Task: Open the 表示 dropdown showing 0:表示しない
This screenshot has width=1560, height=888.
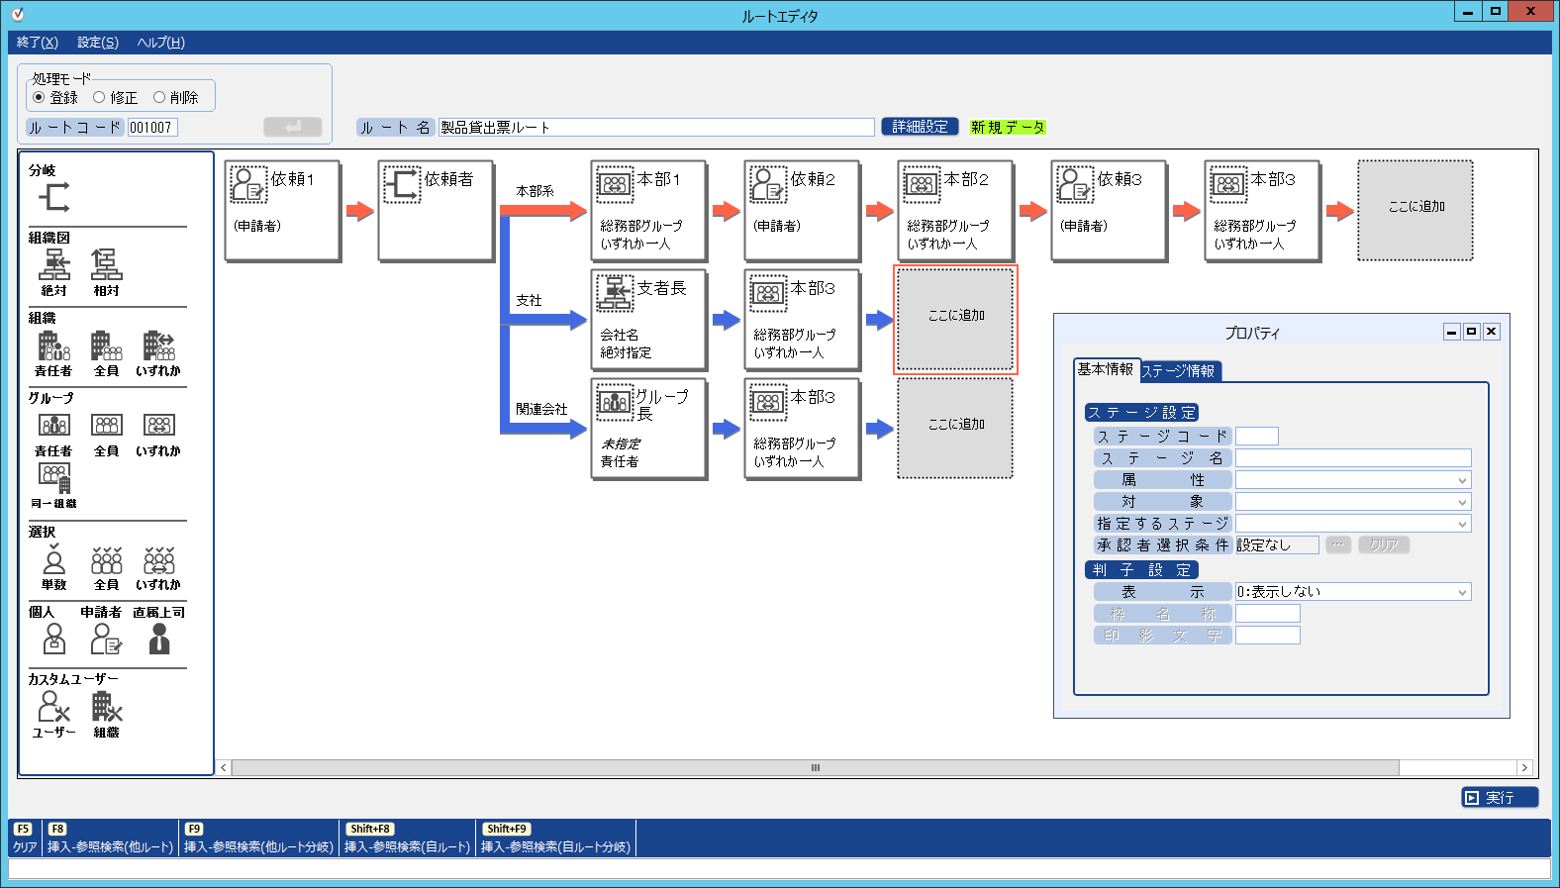Action: 1352,592
